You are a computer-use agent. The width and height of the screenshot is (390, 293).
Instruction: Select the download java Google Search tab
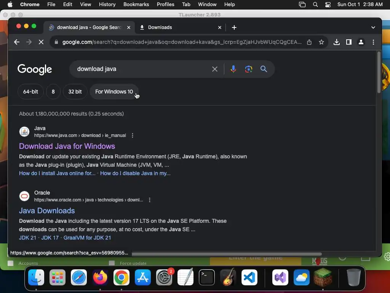click(x=89, y=27)
